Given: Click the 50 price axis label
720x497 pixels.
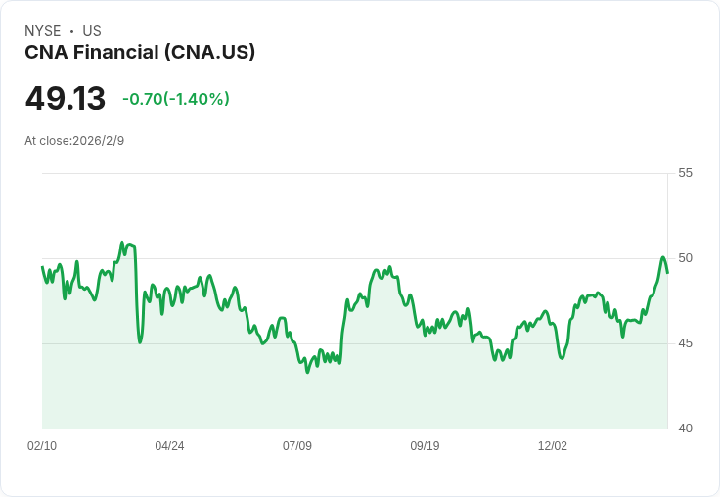Looking at the screenshot, I should pyautogui.click(x=685, y=258).
